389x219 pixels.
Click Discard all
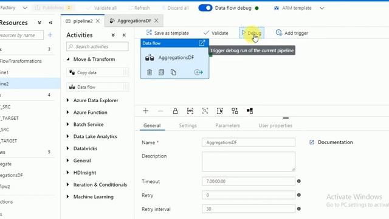coord(175,8)
